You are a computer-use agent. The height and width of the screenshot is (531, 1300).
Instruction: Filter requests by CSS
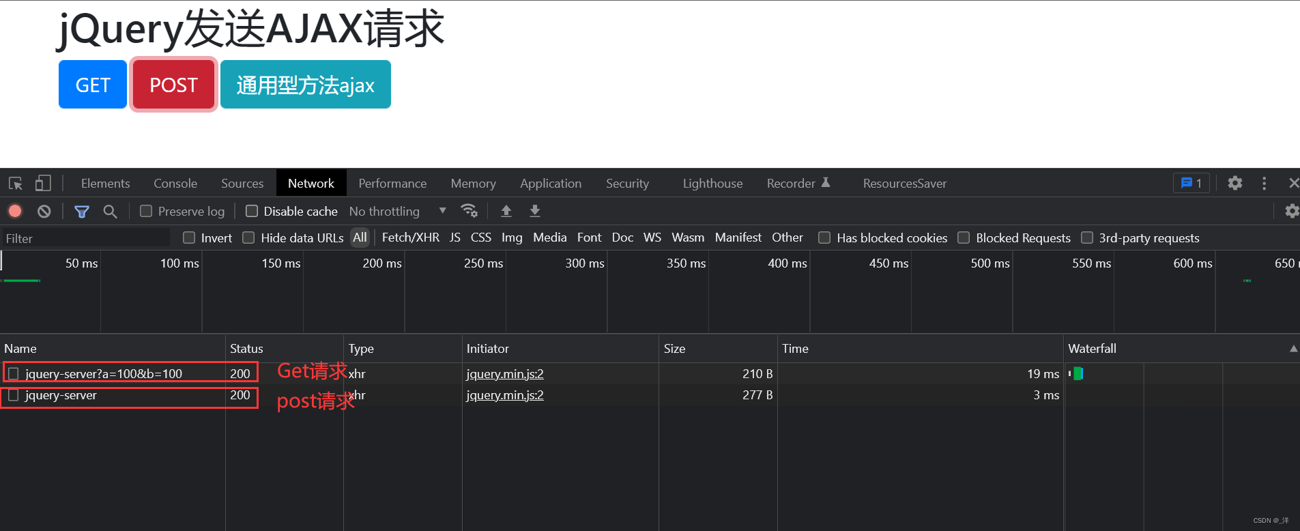click(x=481, y=238)
